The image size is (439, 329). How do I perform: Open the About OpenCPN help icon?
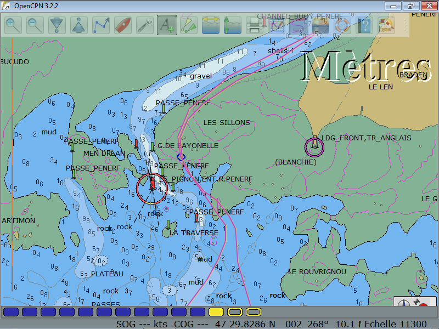coord(364,25)
